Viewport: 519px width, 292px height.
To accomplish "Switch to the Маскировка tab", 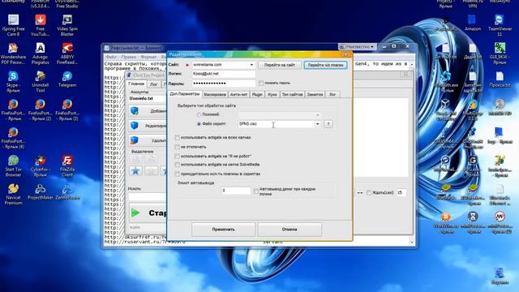I will tap(215, 94).
